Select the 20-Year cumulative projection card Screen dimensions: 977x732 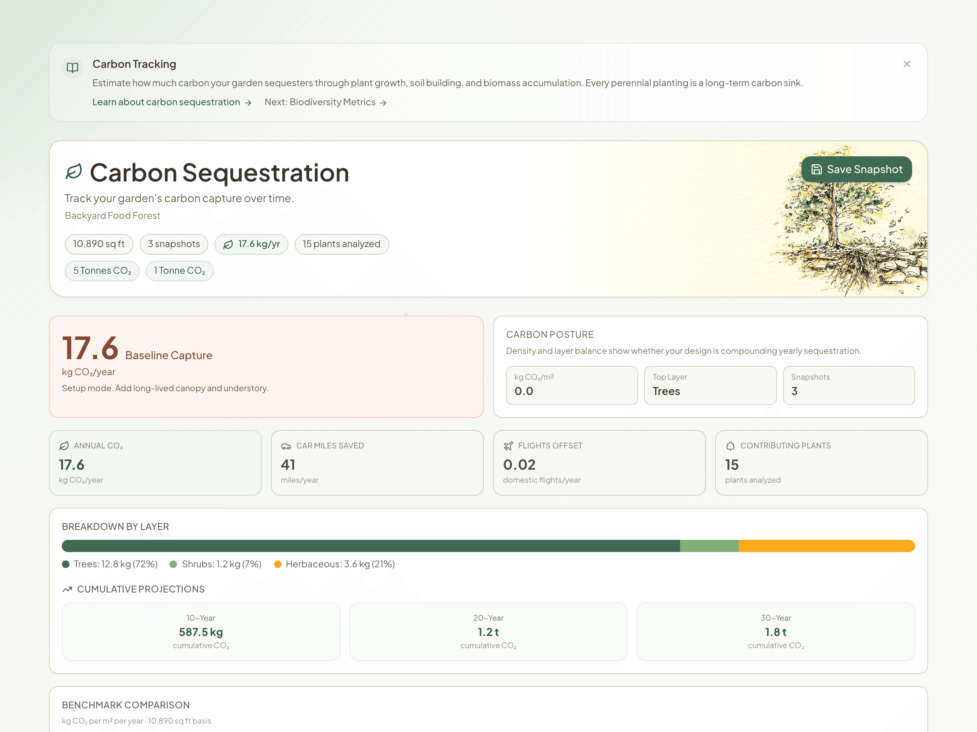point(488,632)
